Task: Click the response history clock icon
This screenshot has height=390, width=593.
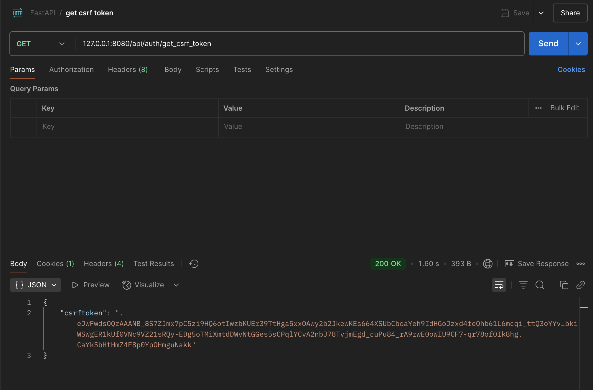Action: tap(194, 264)
